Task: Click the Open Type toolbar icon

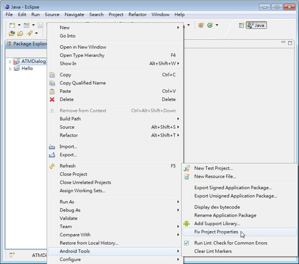Action: click(x=12, y=34)
